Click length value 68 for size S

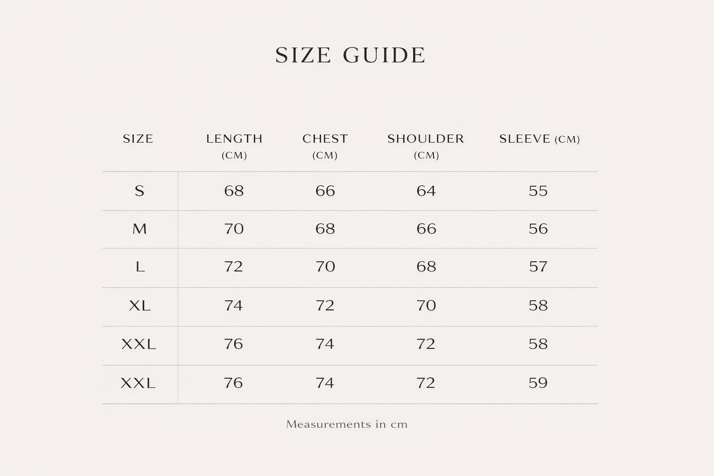pyautogui.click(x=234, y=191)
